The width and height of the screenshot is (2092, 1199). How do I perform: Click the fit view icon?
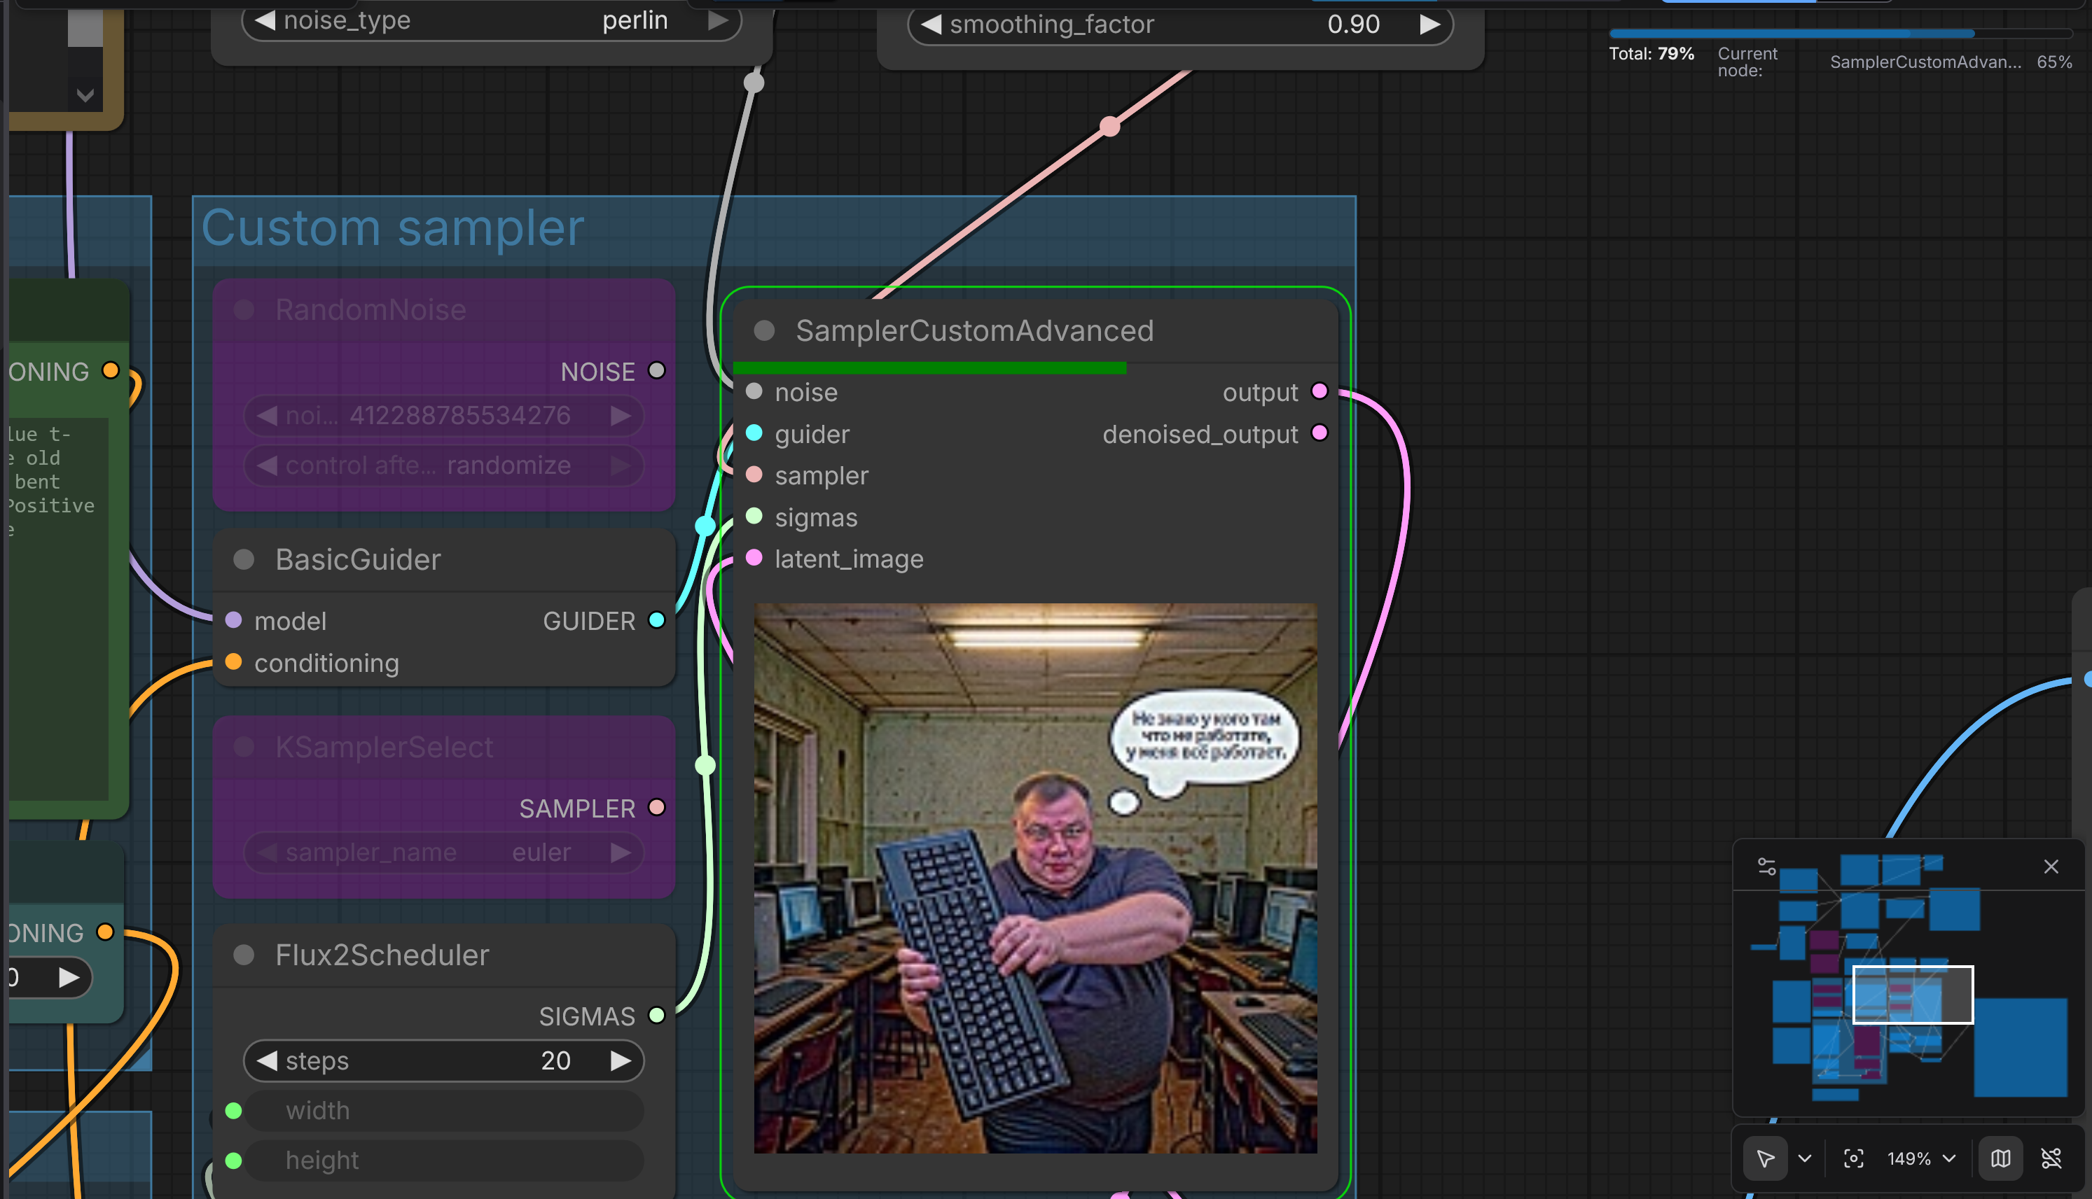coord(1853,1158)
